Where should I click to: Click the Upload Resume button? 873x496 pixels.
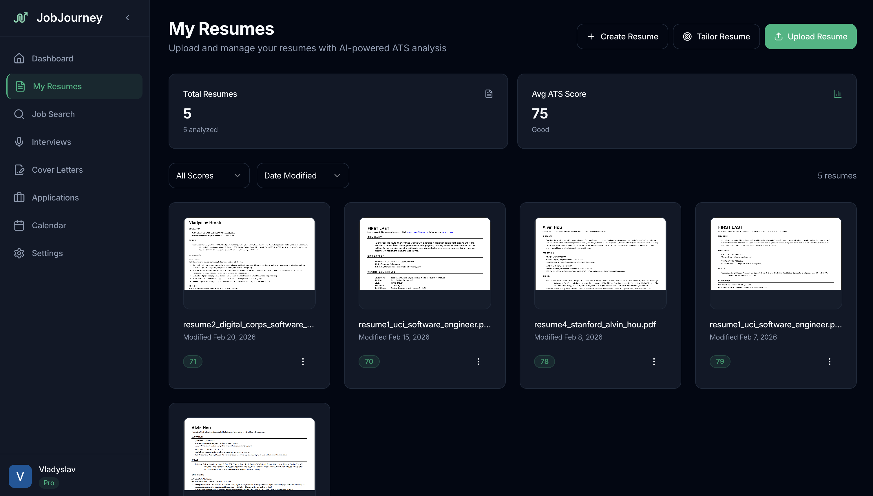click(x=810, y=37)
